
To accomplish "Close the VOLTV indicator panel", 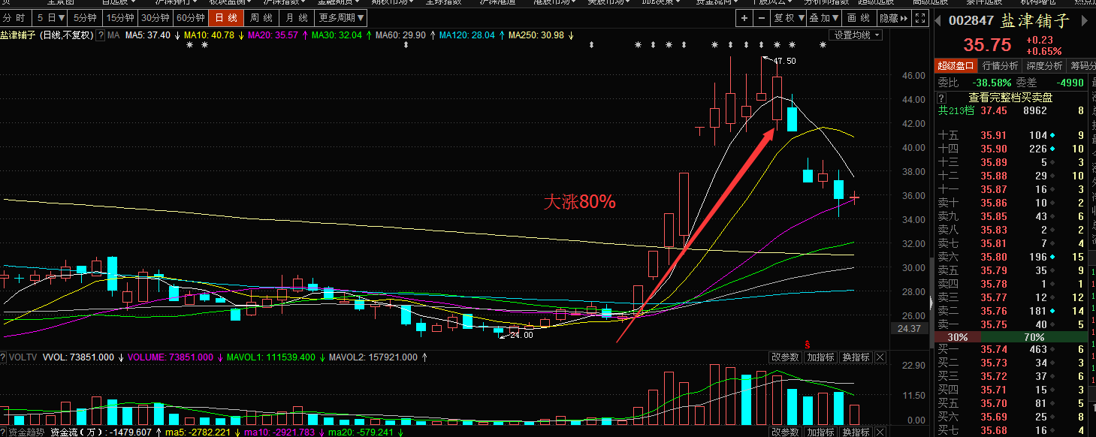I will click(880, 357).
